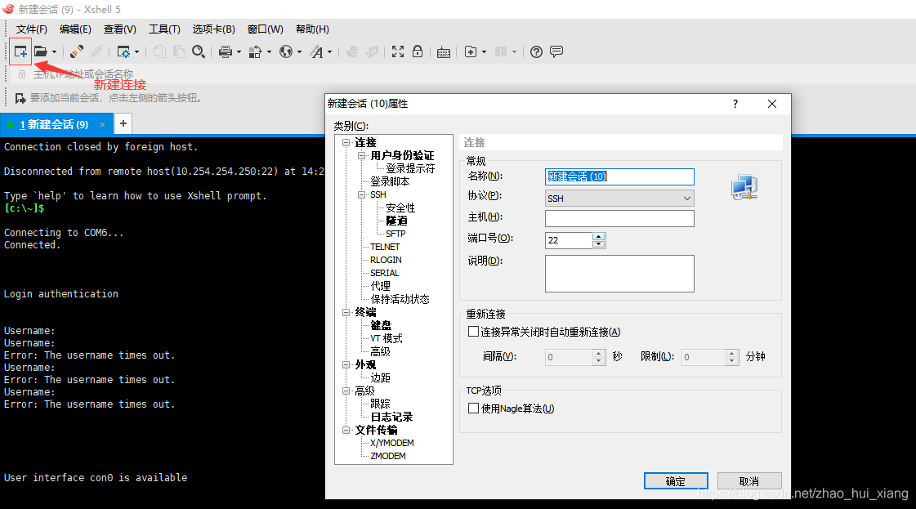Image resolution: width=916 pixels, height=509 pixels.
Task: Open the 协议 SSH dropdown
Action: click(619, 198)
